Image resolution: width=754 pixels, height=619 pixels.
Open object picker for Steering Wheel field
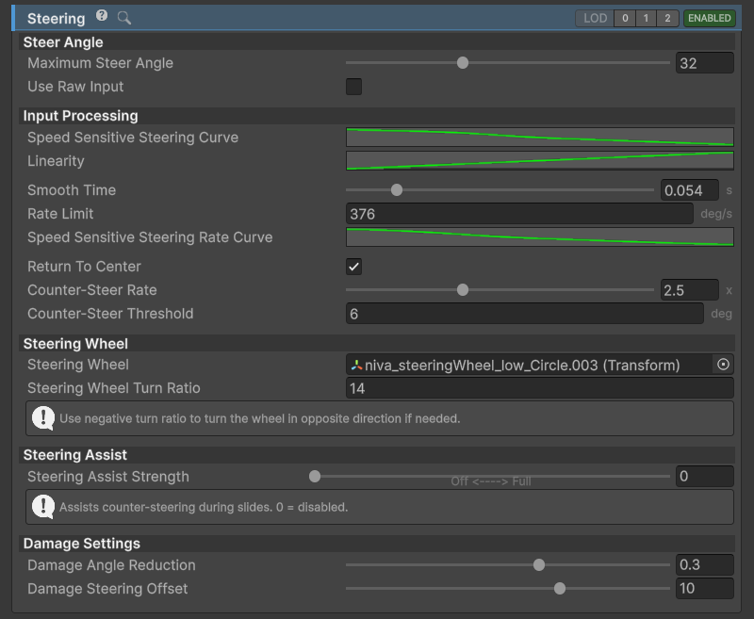click(x=723, y=365)
